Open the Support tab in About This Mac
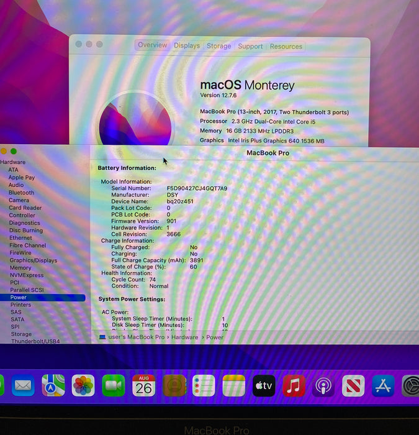 pyautogui.click(x=250, y=47)
